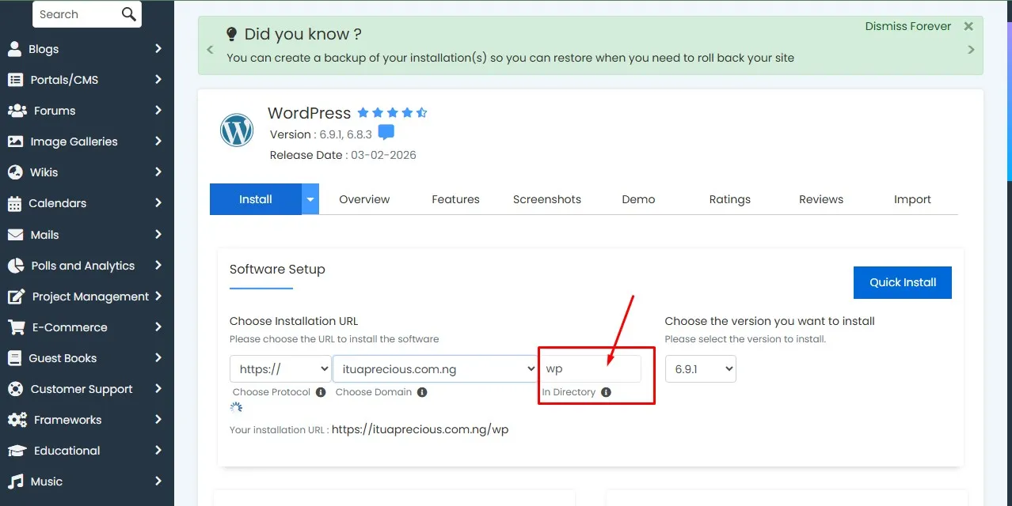Click the search magnifier icon
This screenshot has width=1012, height=506.
click(127, 14)
